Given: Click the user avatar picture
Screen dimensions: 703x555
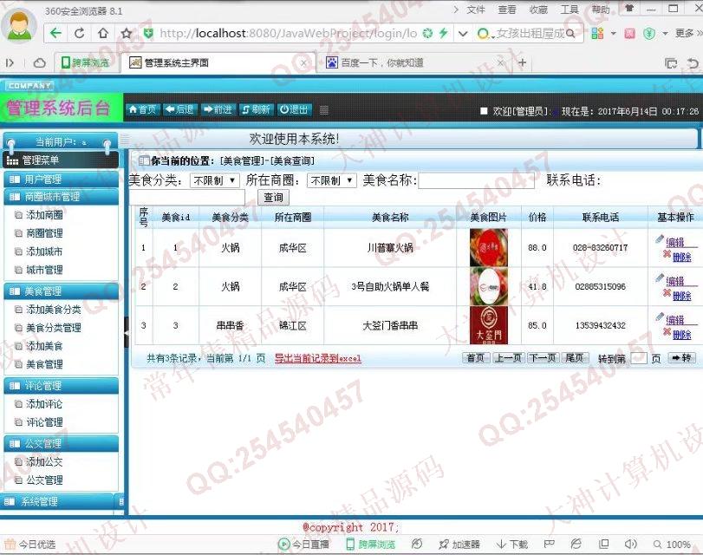Looking at the screenshot, I should click(19, 25).
